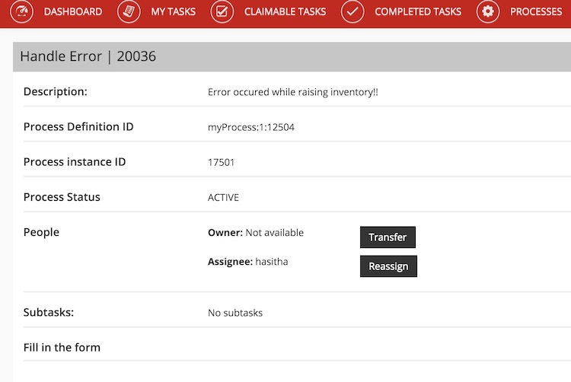Click the ACTIVE process status value
This screenshot has height=382, width=571.
click(x=223, y=197)
